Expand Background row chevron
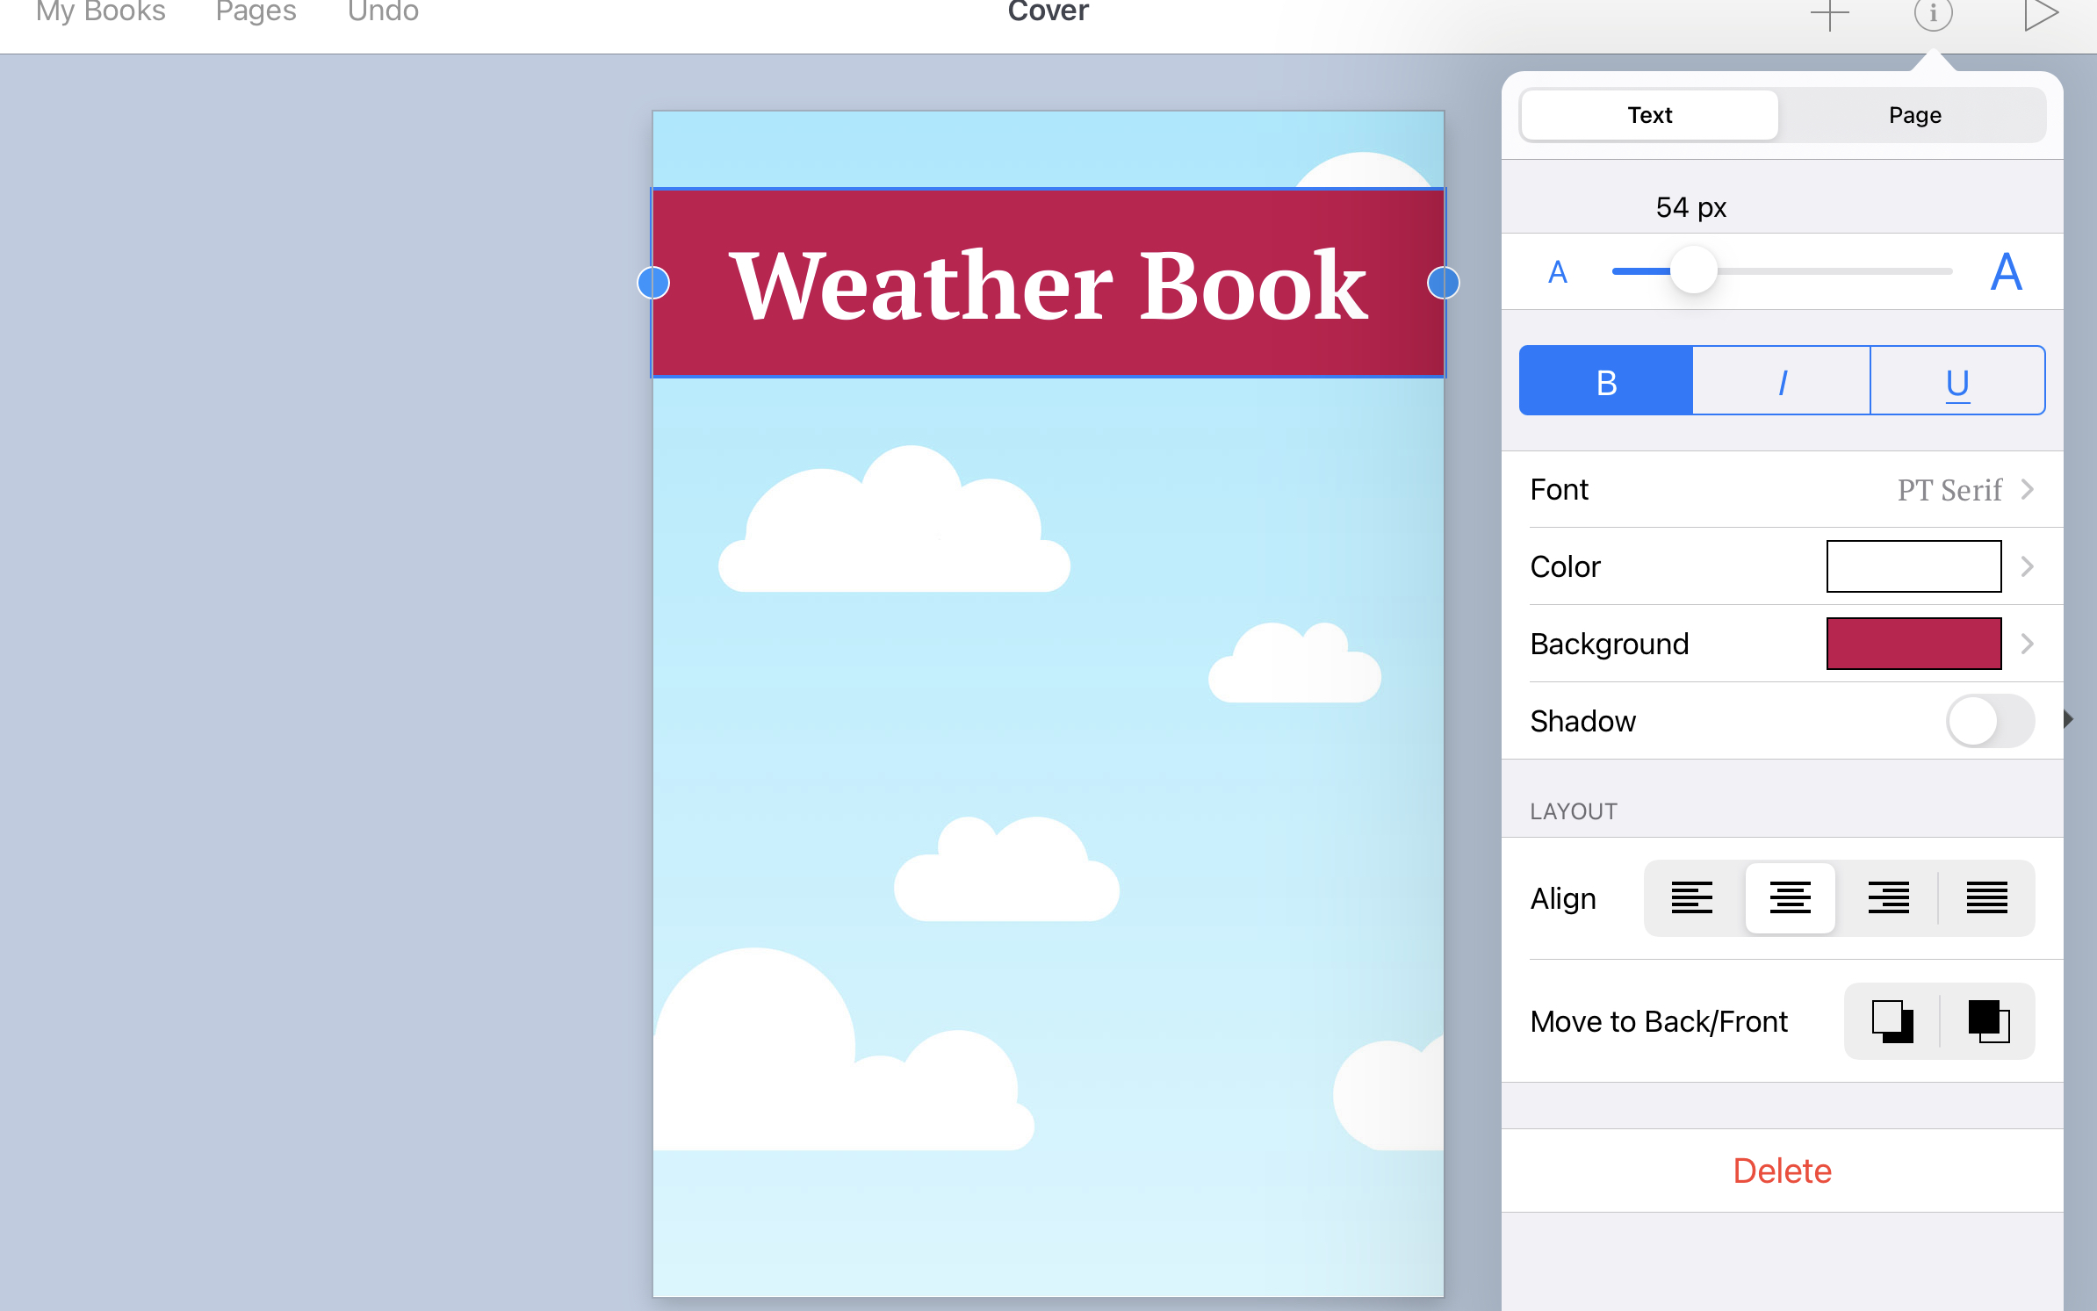Image resolution: width=2097 pixels, height=1311 pixels. [x=2028, y=644]
